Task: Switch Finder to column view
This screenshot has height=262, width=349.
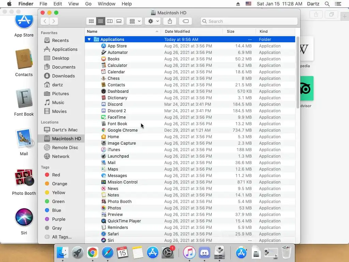Action: point(110,21)
